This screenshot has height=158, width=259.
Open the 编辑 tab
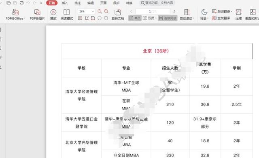click(x=90, y=3)
